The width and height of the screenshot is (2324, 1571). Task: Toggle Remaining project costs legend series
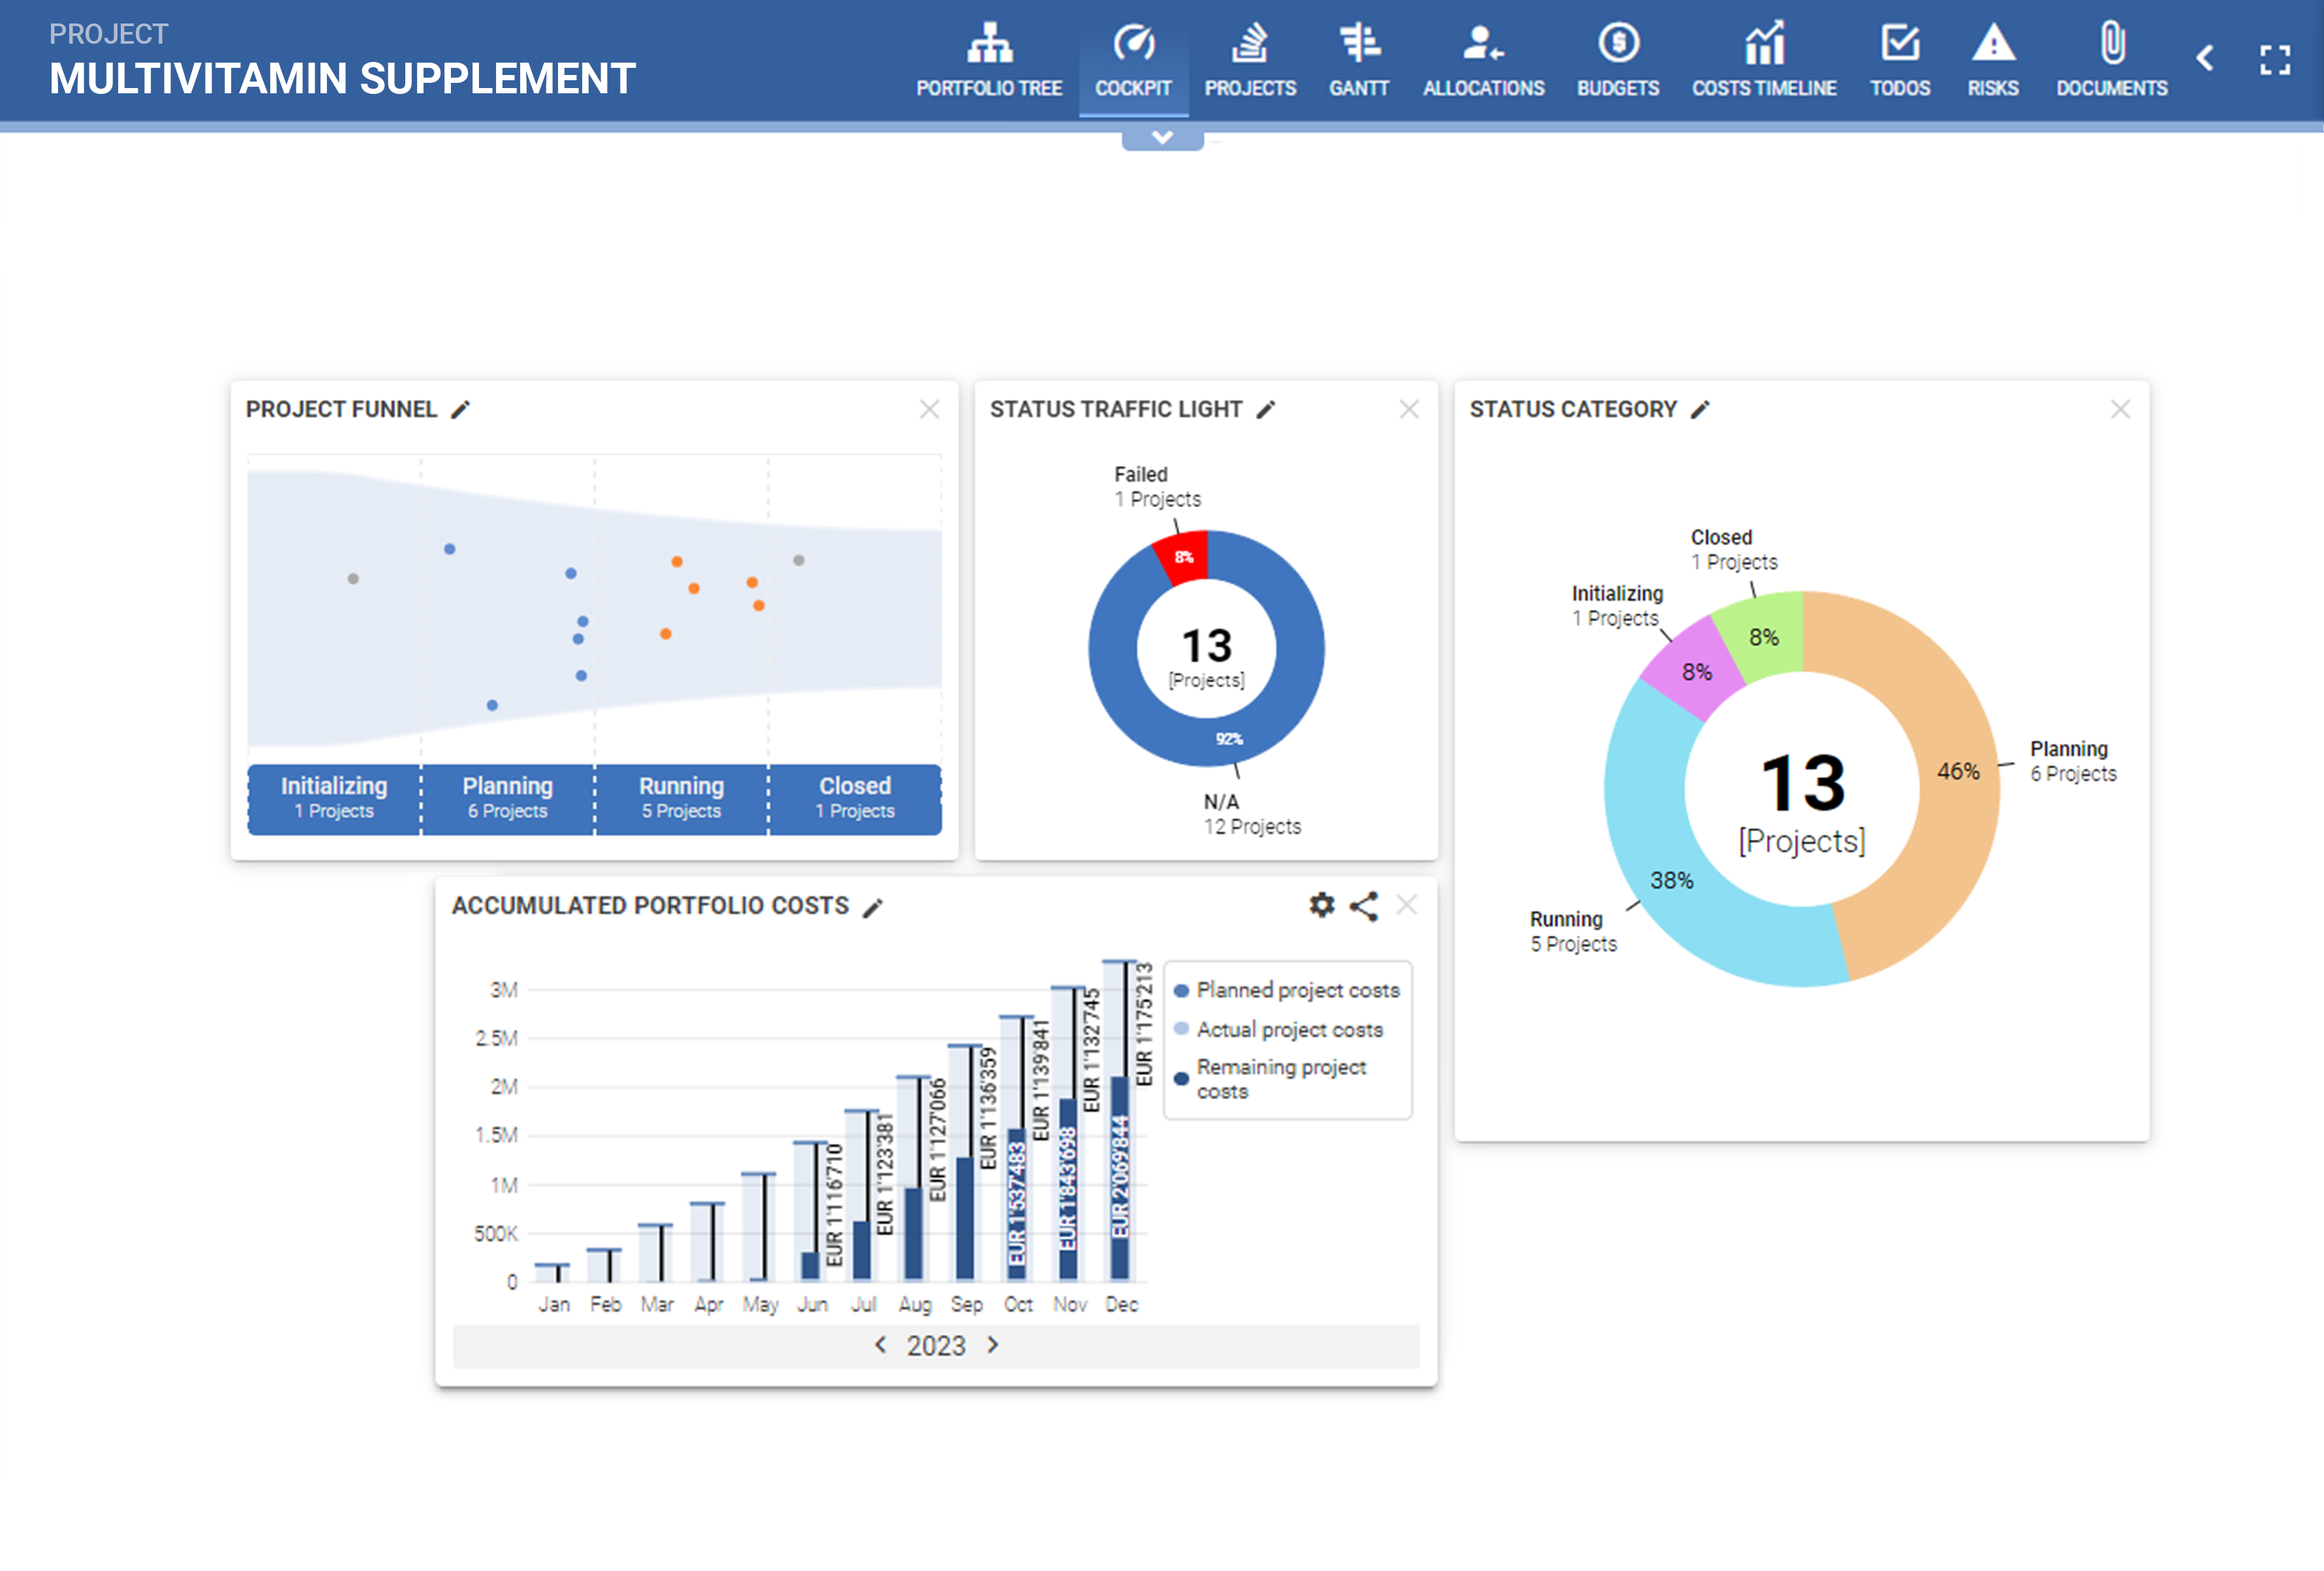(1270, 1079)
